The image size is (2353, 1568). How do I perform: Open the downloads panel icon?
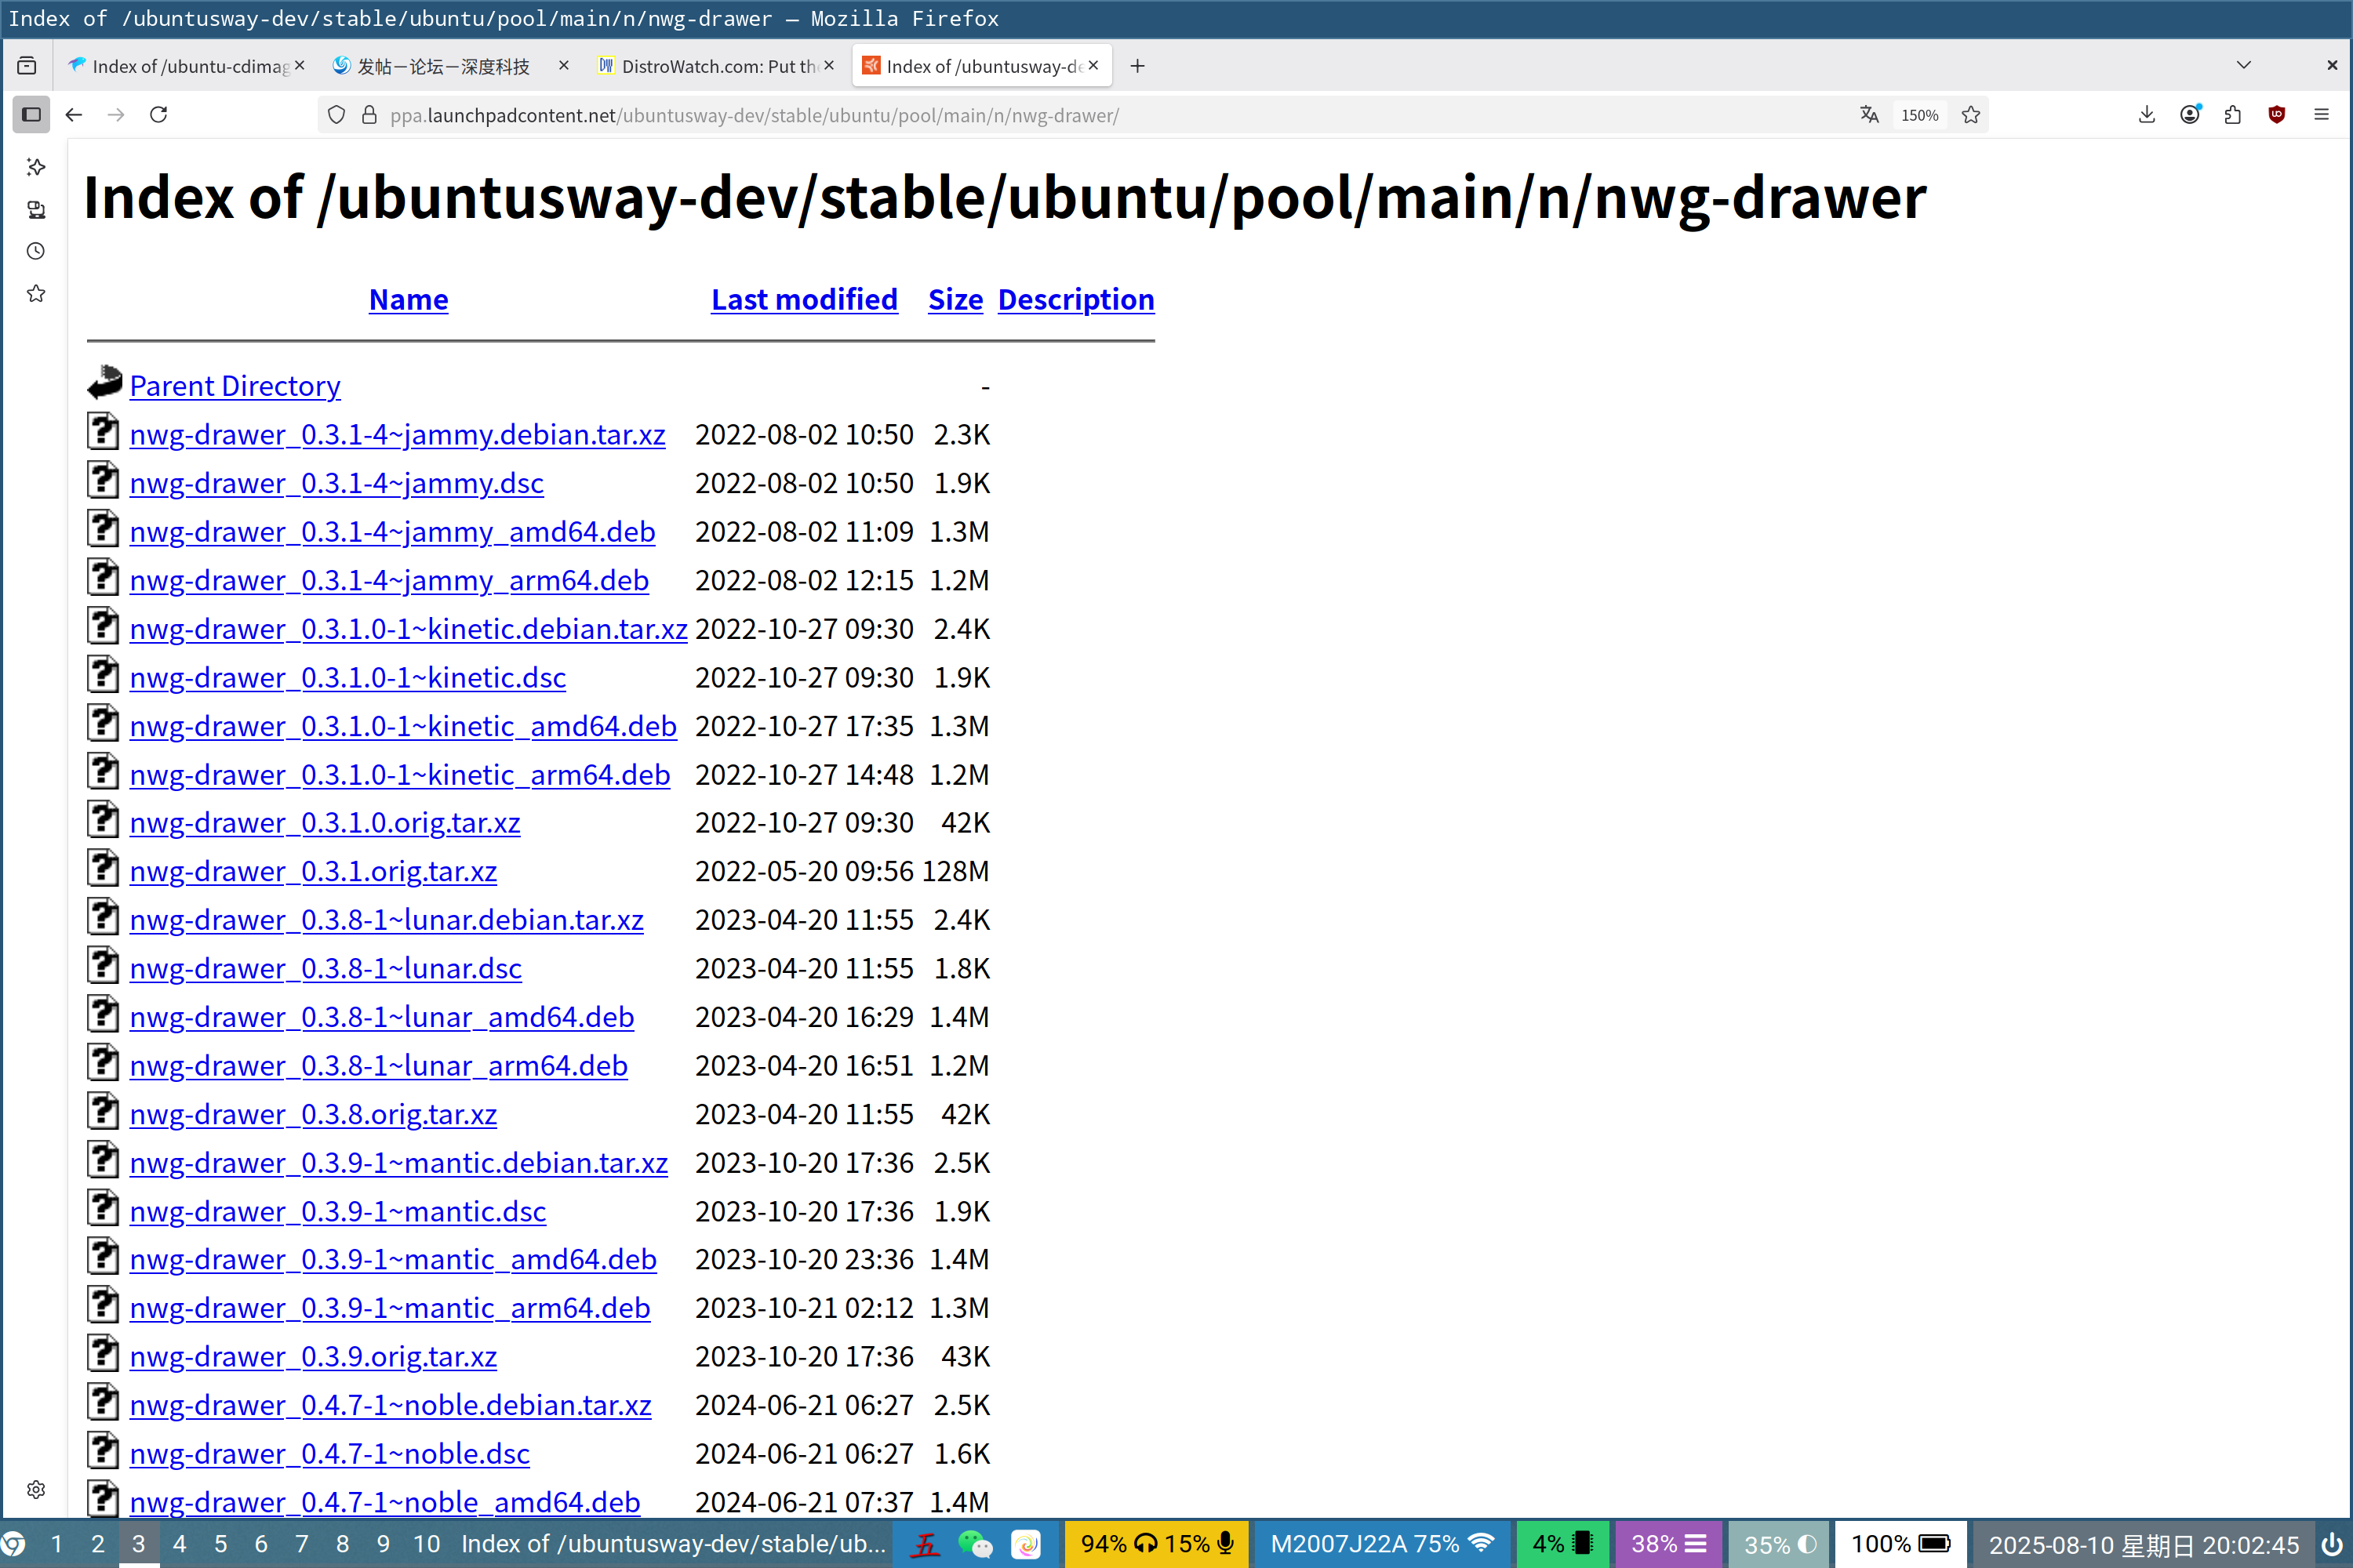(x=2146, y=115)
